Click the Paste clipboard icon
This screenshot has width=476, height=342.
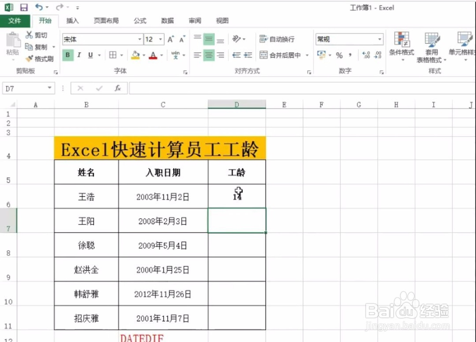13,40
